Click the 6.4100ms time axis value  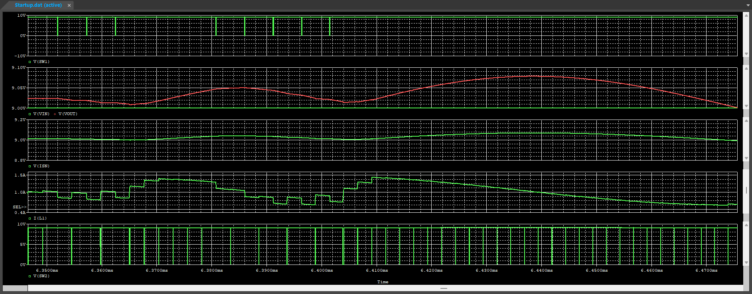coord(377,270)
